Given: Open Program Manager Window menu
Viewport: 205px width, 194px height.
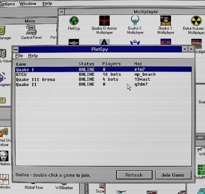Looking at the screenshot, I should click(28, 3).
